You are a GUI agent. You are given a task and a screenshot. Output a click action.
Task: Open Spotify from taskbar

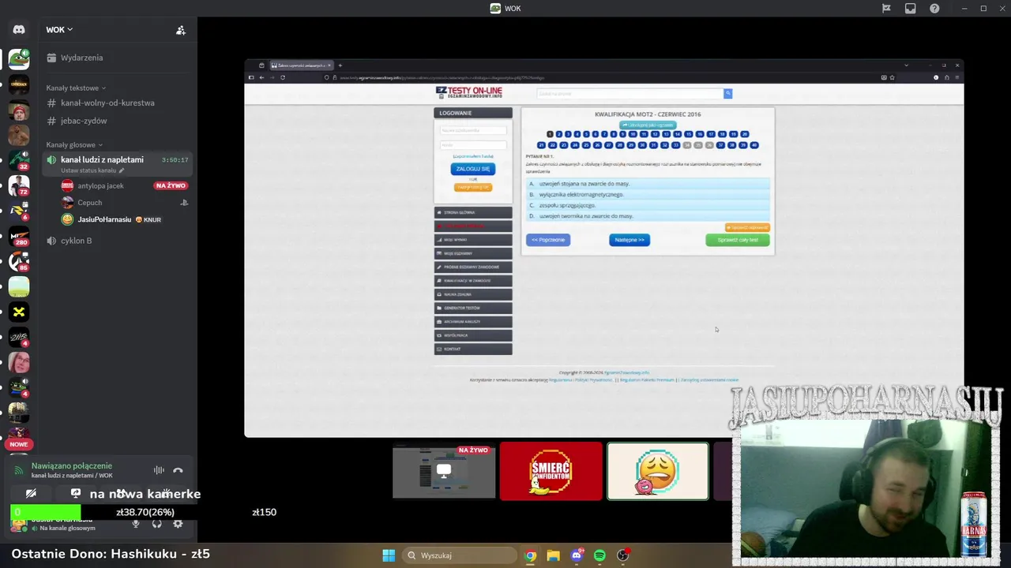click(599, 555)
